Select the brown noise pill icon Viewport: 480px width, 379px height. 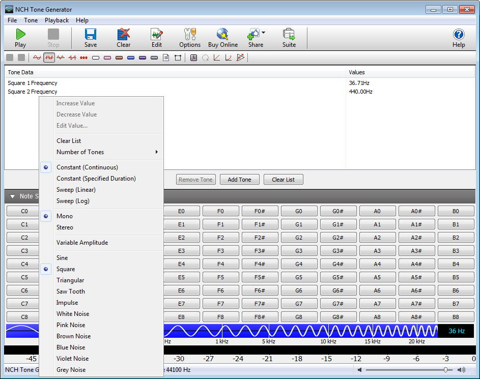click(x=119, y=57)
